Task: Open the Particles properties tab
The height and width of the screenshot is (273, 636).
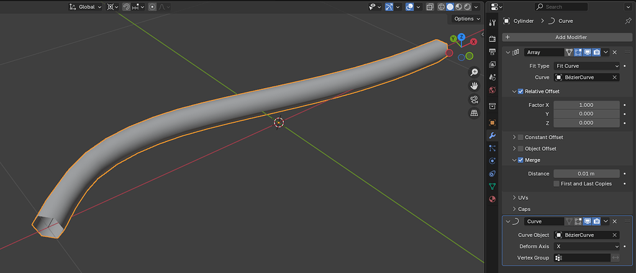Action: coord(492,148)
